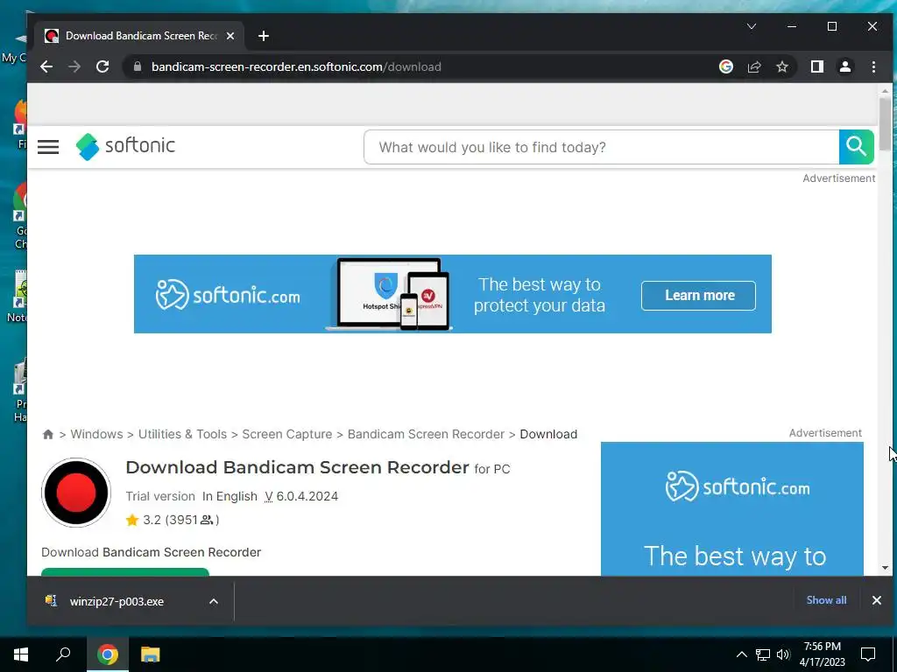This screenshot has width=897, height=672.
Task: Open Softonic hamburger menu
Action: click(x=48, y=147)
